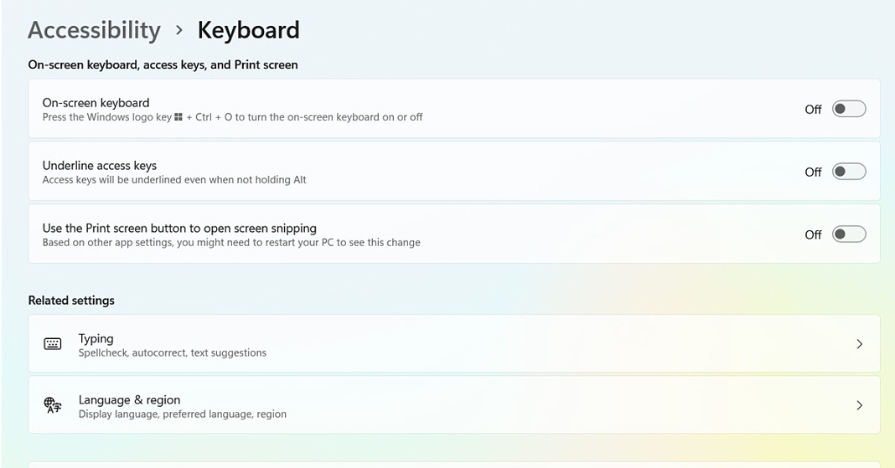Viewport: 895px width, 468px height.
Task: Open Typing using its right chevron
Action: (x=859, y=344)
